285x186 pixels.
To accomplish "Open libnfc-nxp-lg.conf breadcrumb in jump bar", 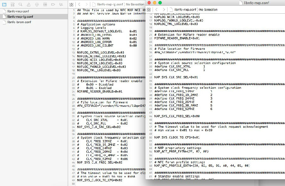I will [x=109, y=4].
